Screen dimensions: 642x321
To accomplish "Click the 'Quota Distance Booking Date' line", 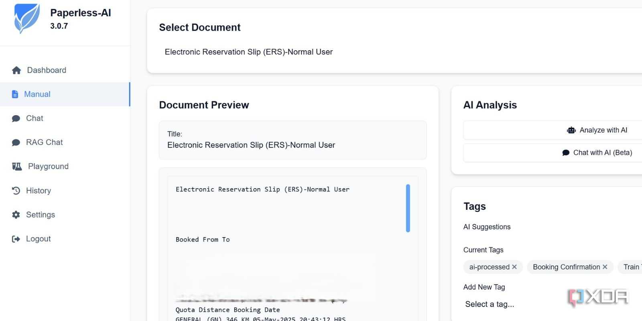I will click(228, 310).
